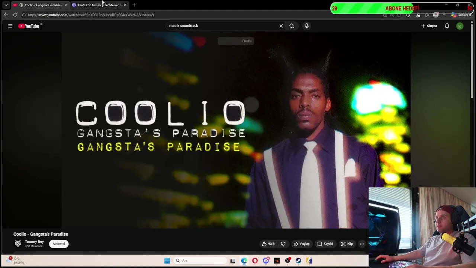The width and height of the screenshot is (476, 268).
Task: Open the YouTube guide hamburger menu
Action: click(10, 26)
